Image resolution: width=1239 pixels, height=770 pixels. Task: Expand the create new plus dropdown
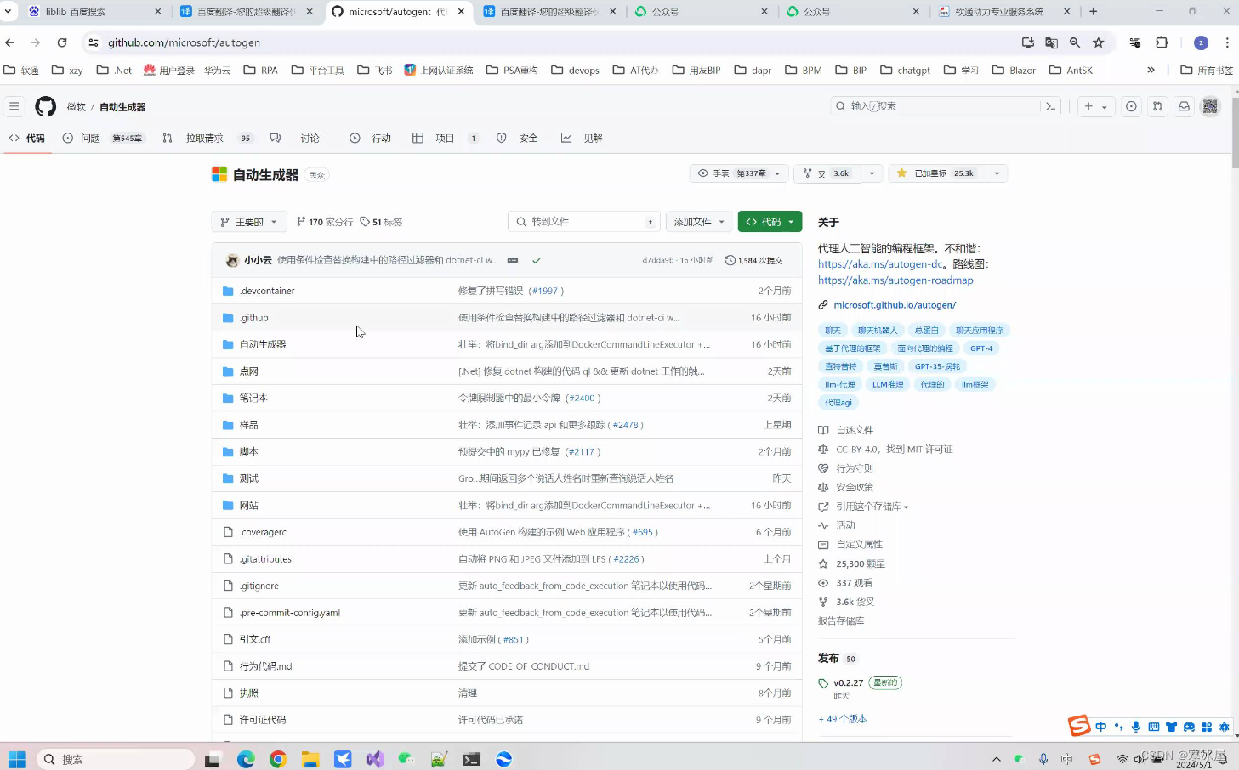tap(1095, 106)
